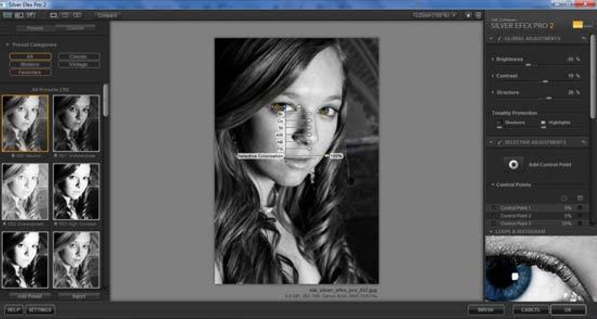Toggle Control Point 1 mask visibility box

580,208
